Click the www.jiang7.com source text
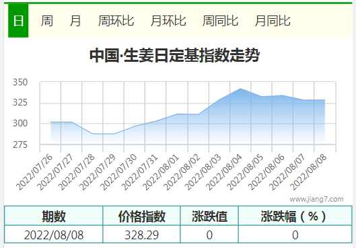Screen dimensions: 356x248 tap(316, 199)
